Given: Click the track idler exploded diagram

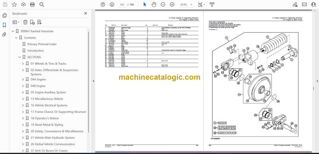Looking at the screenshot, I should [x=255, y=85].
